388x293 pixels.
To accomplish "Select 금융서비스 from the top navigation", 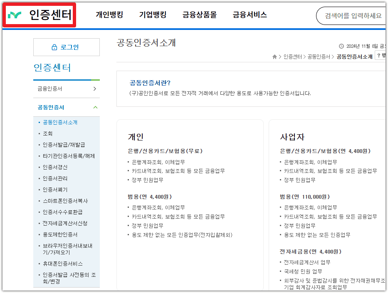I will (x=250, y=15).
